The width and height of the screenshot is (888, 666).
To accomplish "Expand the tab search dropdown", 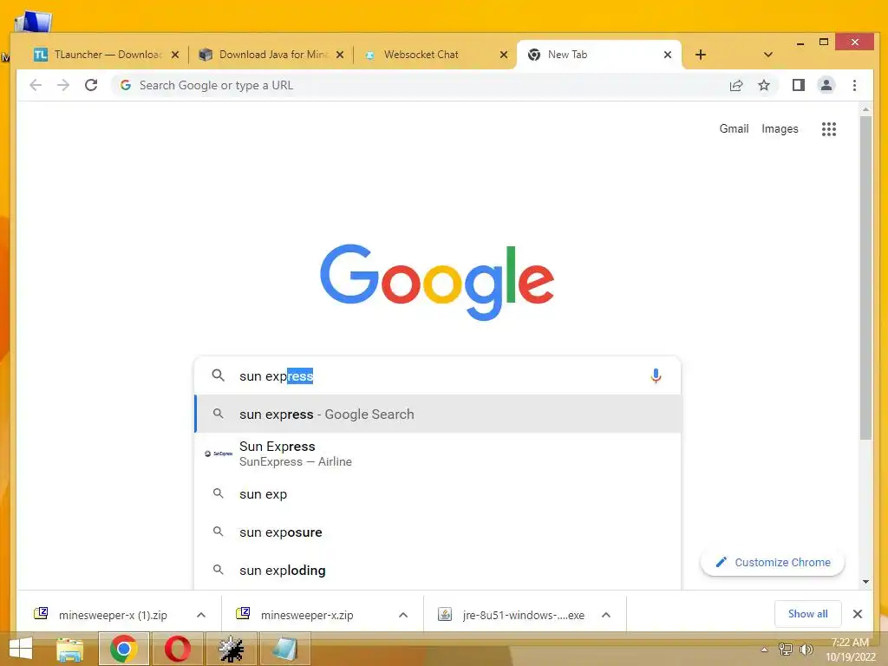I will (768, 55).
